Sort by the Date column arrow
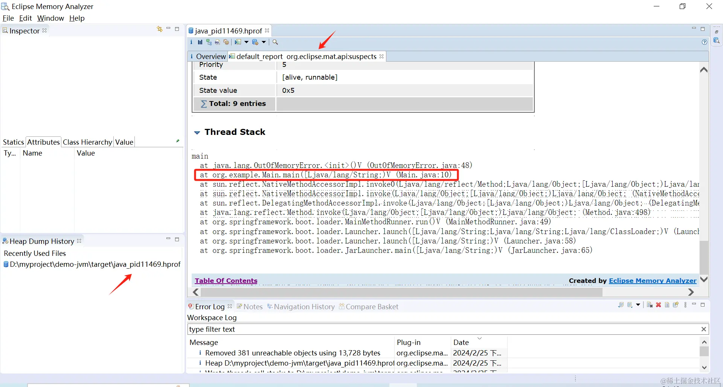Viewport: 723px width, 387px height. tap(479, 339)
